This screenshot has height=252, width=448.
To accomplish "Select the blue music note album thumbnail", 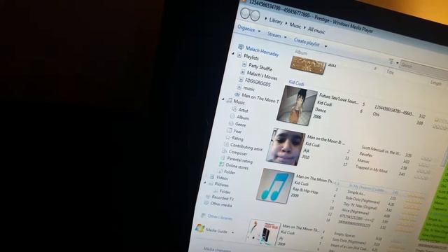I will 275,186.
